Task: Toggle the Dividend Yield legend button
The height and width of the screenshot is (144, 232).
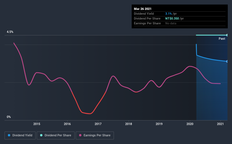Action: tap(20, 135)
